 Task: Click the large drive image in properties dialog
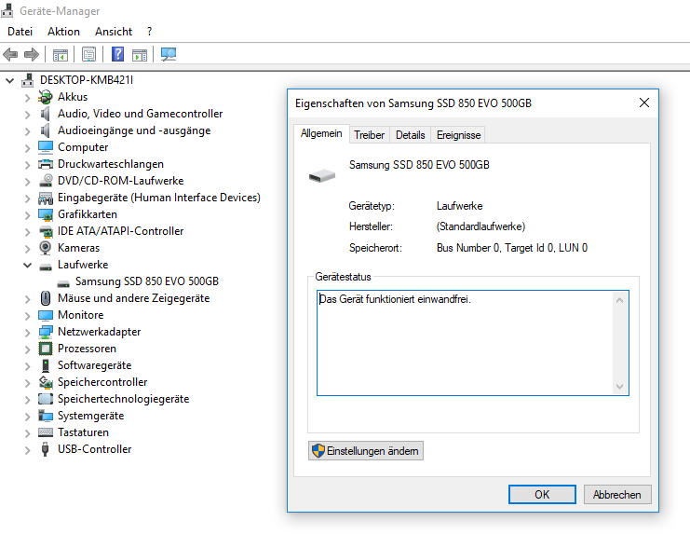(x=321, y=176)
